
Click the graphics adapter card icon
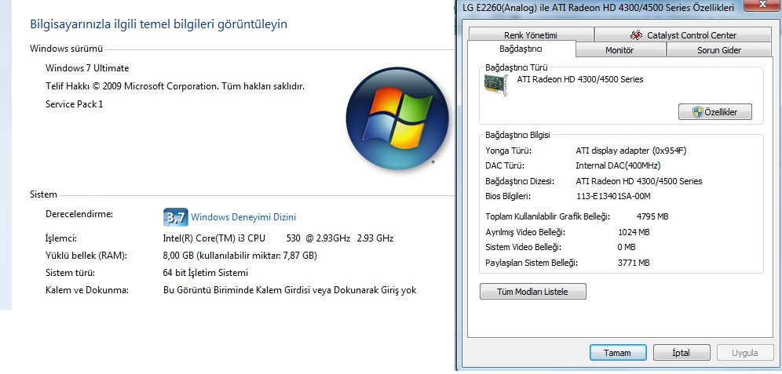click(x=496, y=85)
